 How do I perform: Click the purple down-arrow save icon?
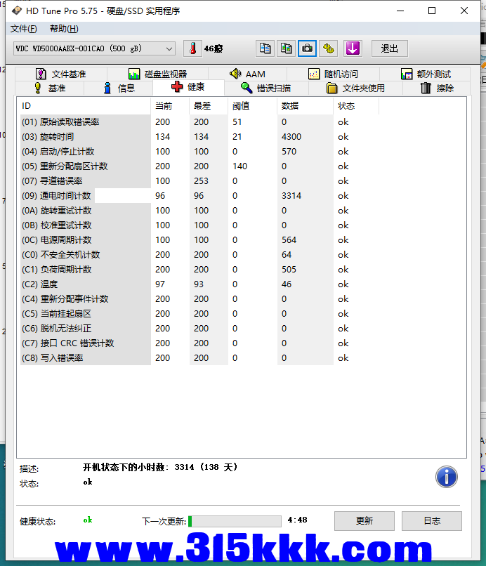coord(352,48)
